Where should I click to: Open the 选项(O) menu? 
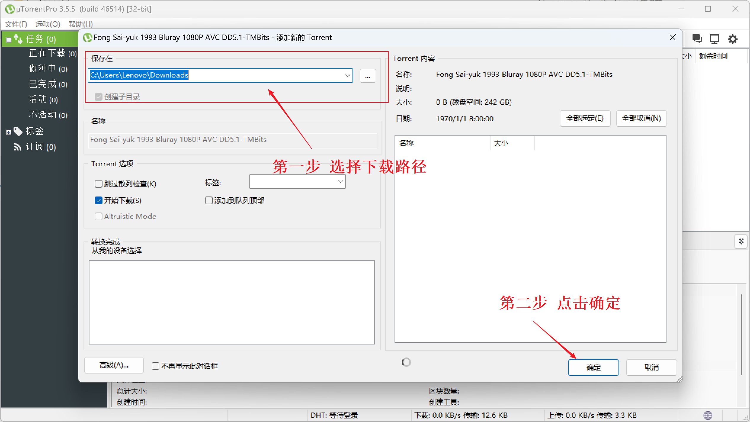[48, 24]
